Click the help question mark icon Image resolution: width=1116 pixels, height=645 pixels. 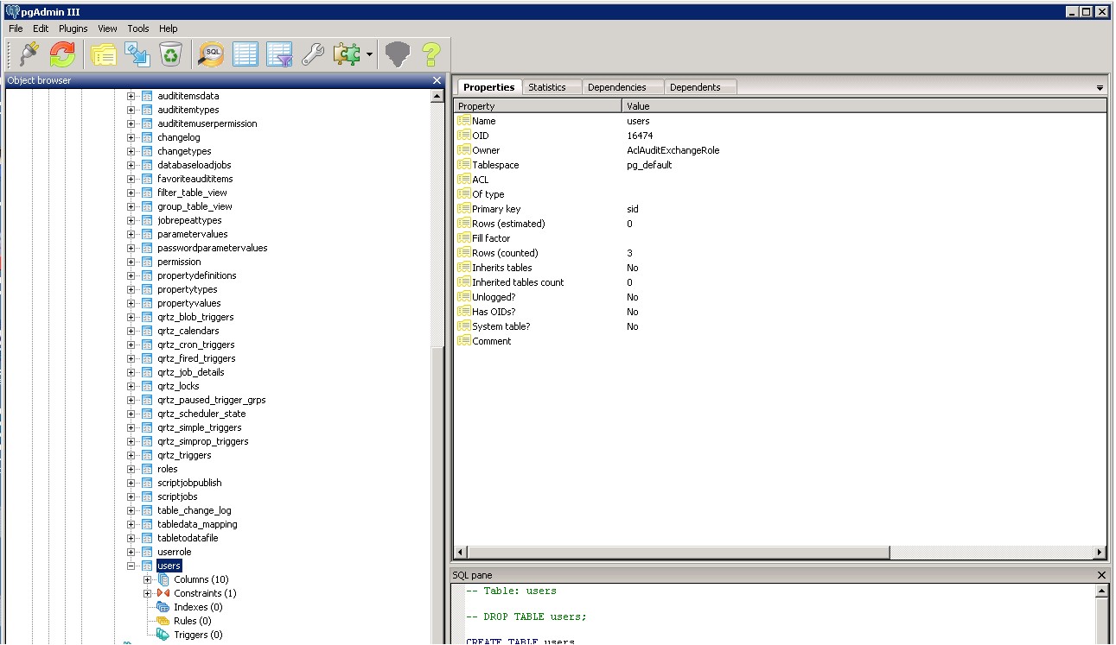pyautogui.click(x=430, y=54)
